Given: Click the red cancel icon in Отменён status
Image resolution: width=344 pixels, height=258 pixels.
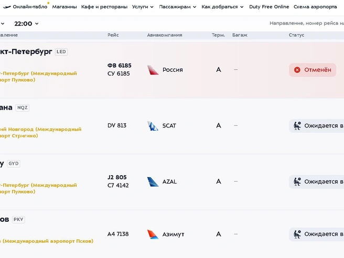Looking at the screenshot, I should pyautogui.click(x=297, y=70).
